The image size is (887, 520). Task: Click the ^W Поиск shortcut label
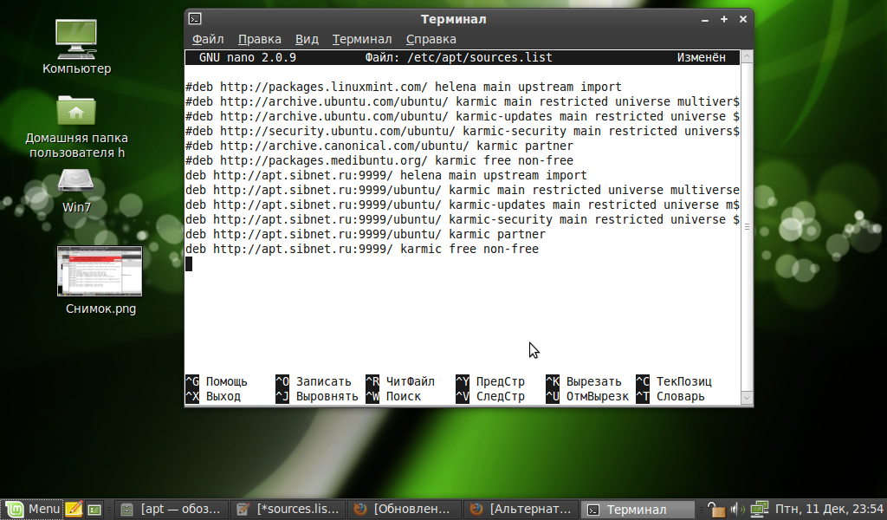pos(393,396)
